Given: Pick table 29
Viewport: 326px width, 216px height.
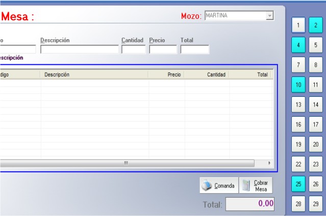Looking at the screenshot, I should pos(316,204).
